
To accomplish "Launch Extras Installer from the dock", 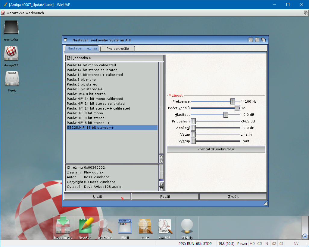I will (x=63, y=226).
